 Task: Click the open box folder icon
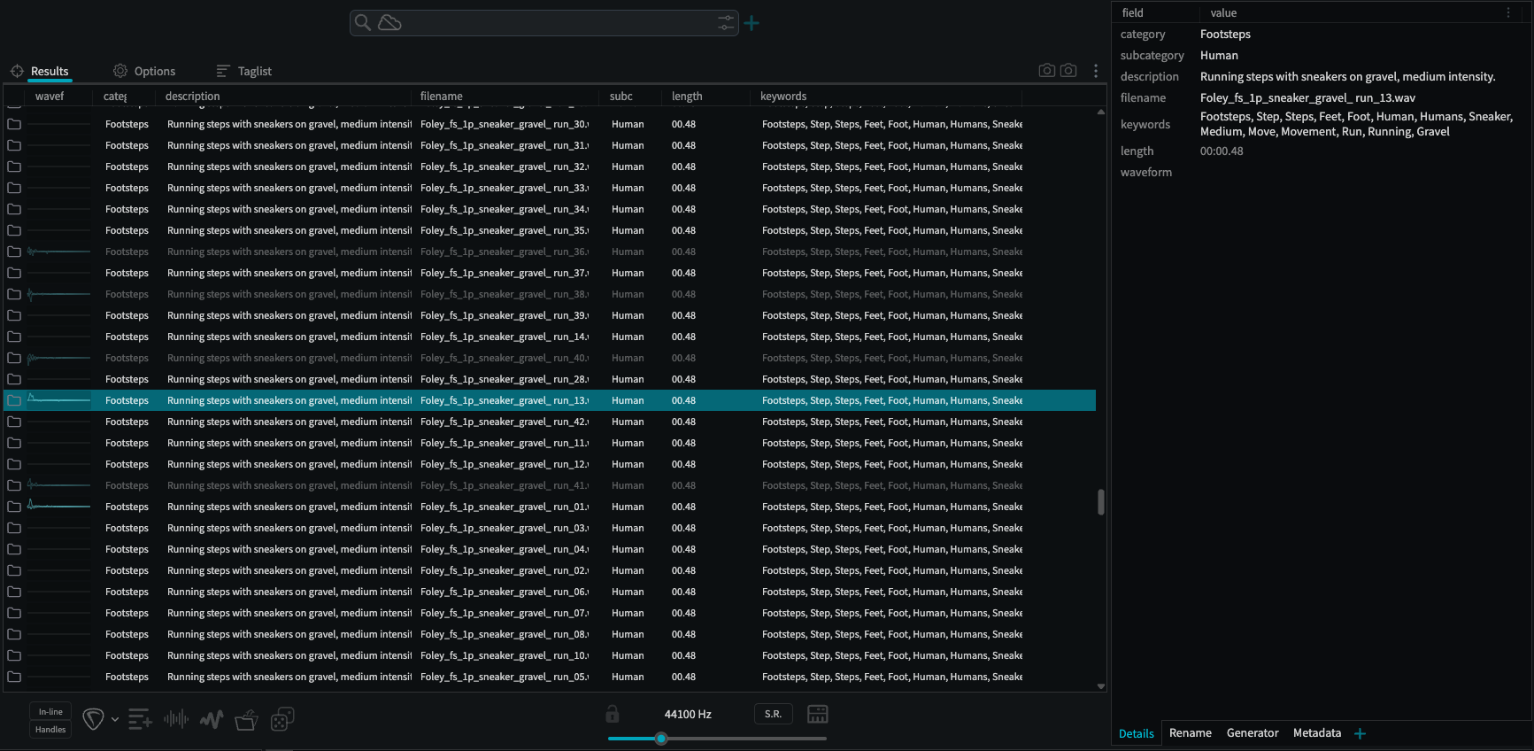pyautogui.click(x=246, y=720)
